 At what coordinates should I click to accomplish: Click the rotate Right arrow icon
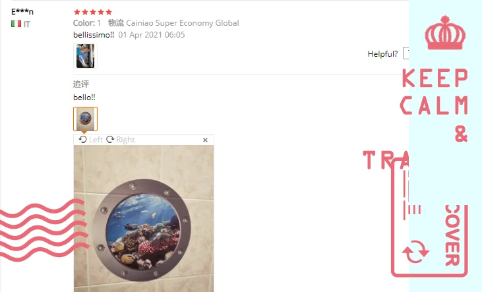[x=110, y=140]
